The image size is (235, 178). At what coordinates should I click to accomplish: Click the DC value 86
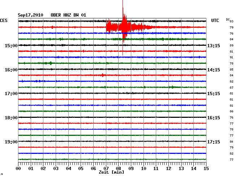pyautogui.click(x=231, y=111)
